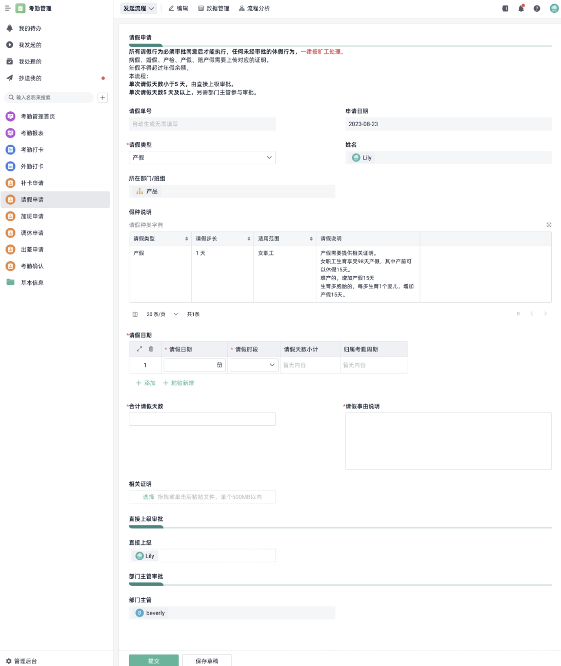Click the 考勤确认 orange icon
The image size is (561, 666).
(x=10, y=266)
